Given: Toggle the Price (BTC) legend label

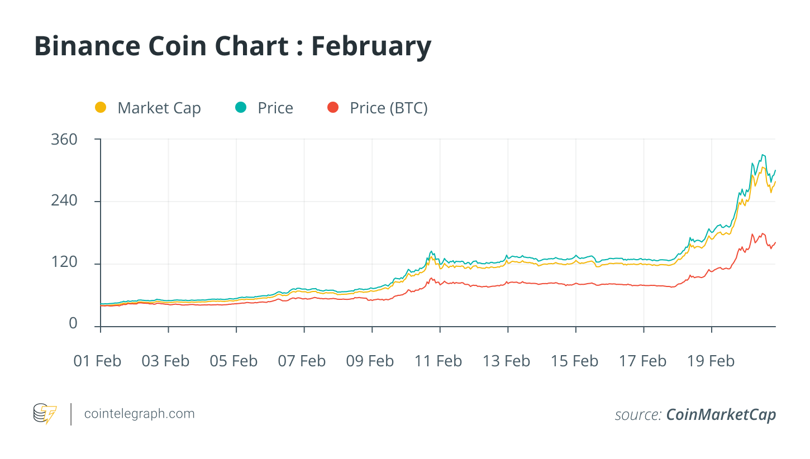Looking at the screenshot, I should click(388, 108).
